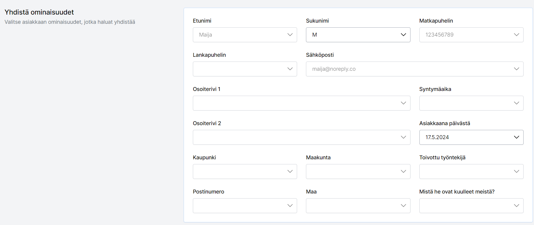Click the chevron arrow in Sähköposti field
The image size is (534, 225).
click(x=516, y=69)
